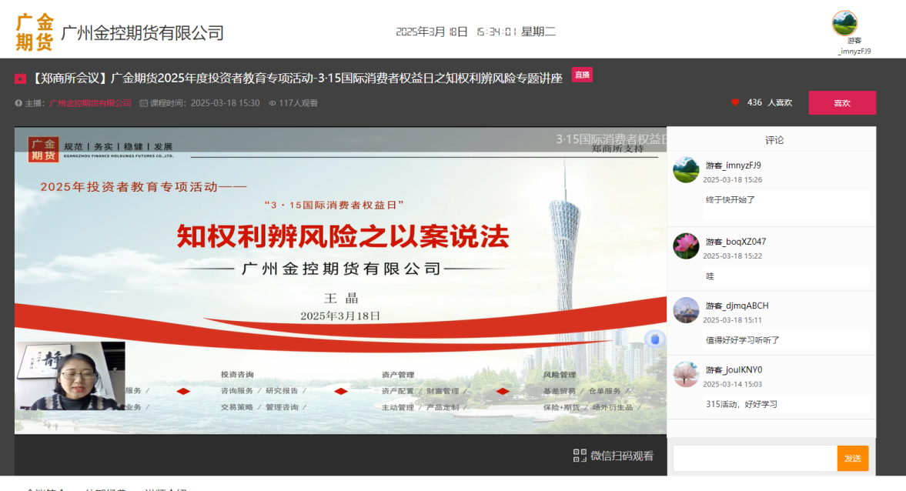
Task: Click the username 游客_djmqABCH
Action: point(737,306)
